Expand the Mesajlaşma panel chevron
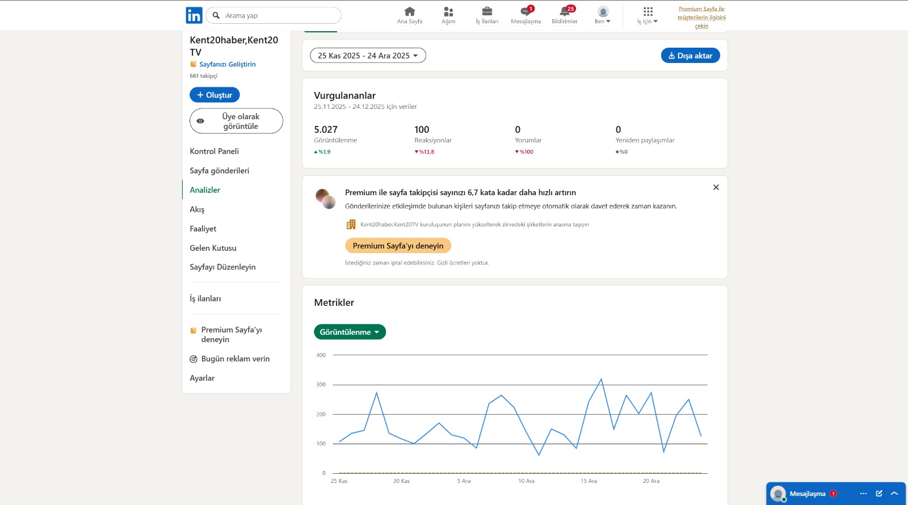 tap(894, 494)
